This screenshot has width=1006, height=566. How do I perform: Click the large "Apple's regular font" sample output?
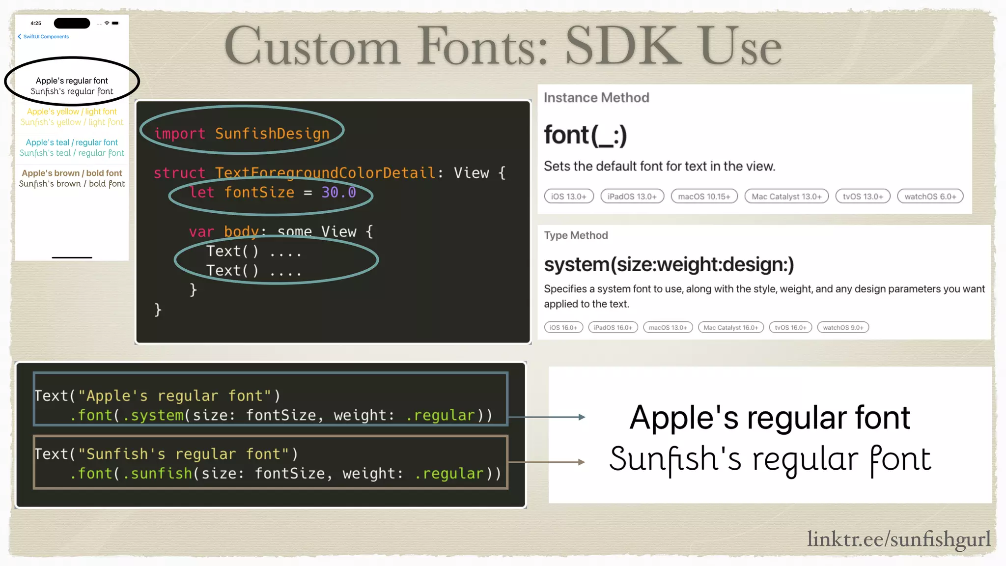coord(770,418)
